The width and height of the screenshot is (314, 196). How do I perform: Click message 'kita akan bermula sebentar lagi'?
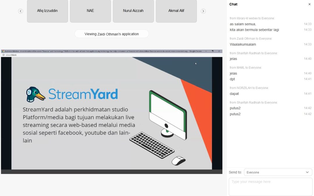tap(254, 30)
